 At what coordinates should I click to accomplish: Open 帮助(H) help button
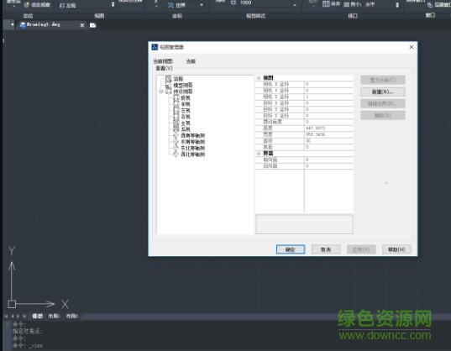396,249
